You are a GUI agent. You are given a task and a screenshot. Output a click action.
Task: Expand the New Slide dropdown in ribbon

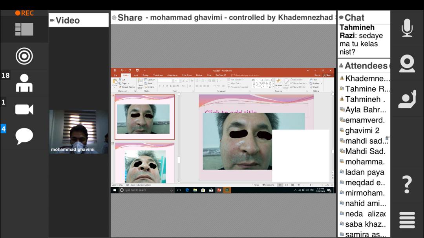point(141,87)
